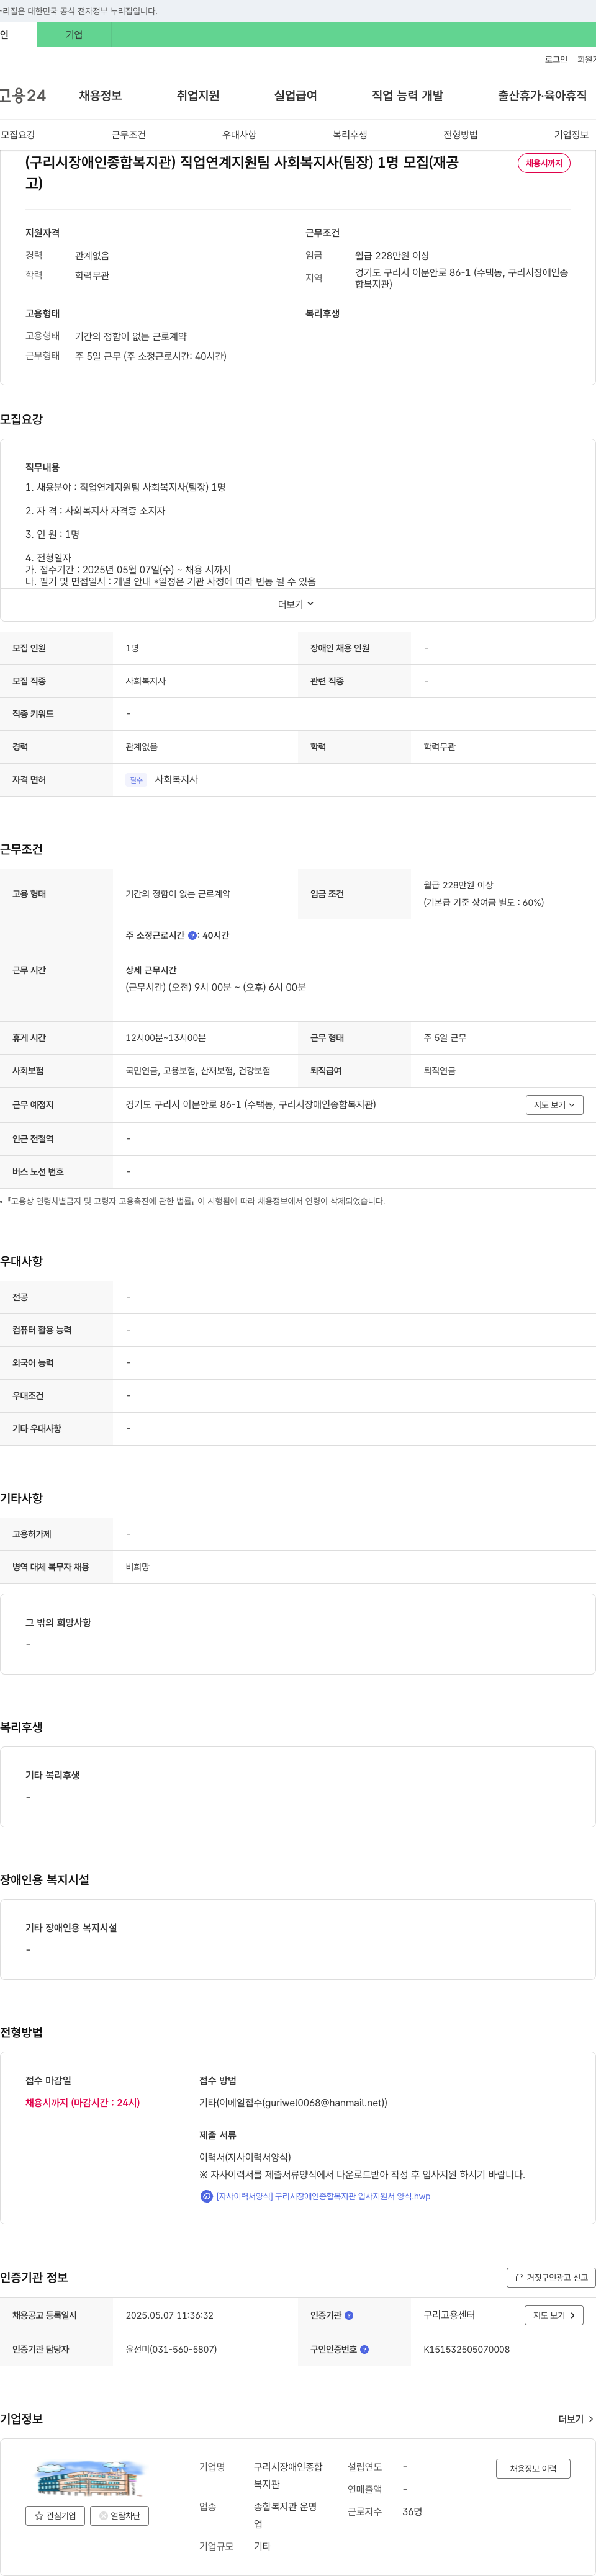Jump to 우대사항 section tab
Screen dimensions: 596x2576
239,135
